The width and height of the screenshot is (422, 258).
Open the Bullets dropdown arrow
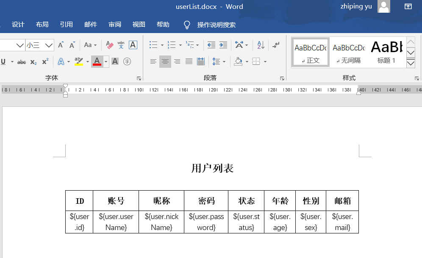pos(162,45)
